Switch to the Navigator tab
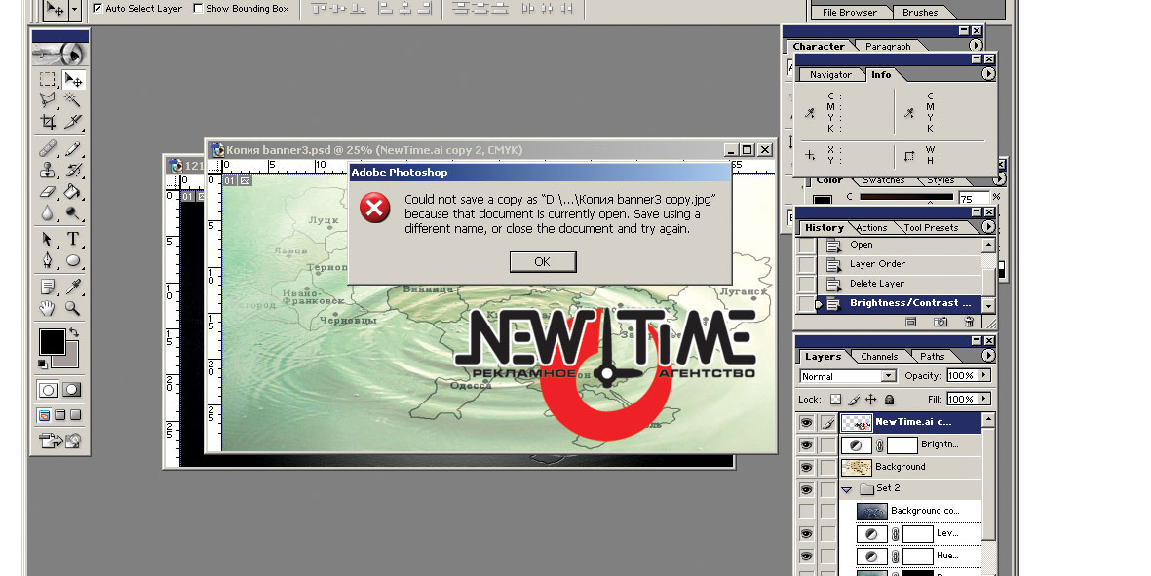Viewport: 1151px width, 576px height. tap(831, 75)
